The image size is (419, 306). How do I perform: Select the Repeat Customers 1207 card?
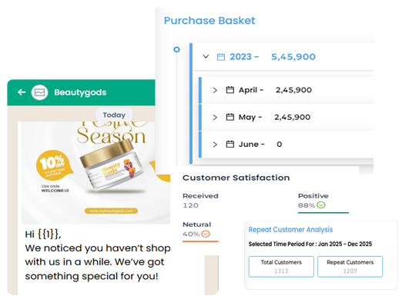[x=350, y=267]
